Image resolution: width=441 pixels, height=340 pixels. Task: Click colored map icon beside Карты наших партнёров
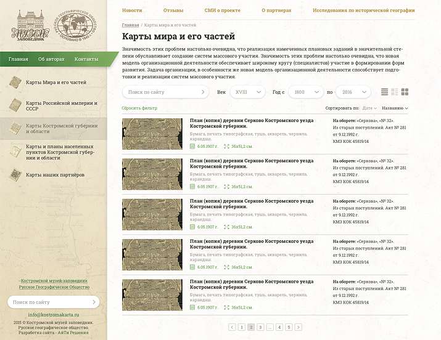[x=15, y=174]
